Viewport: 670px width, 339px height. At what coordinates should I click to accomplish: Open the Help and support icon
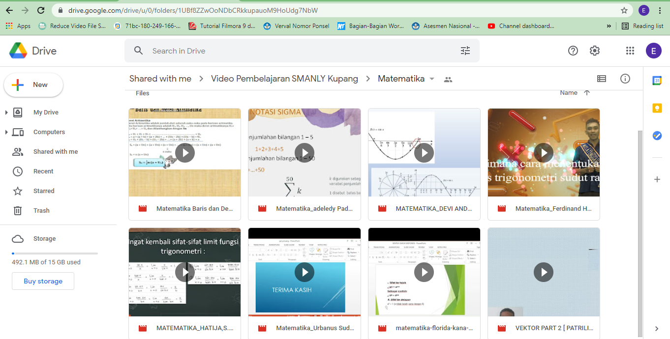pos(573,51)
